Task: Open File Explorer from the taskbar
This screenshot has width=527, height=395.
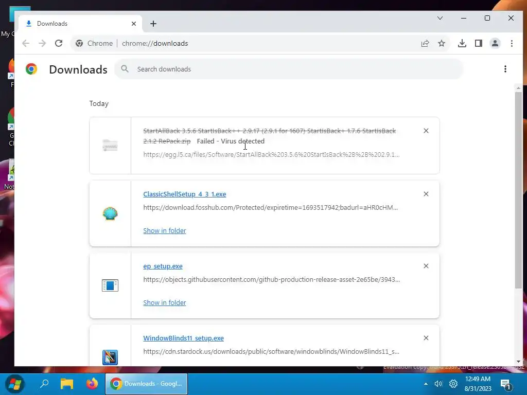Action: [x=67, y=384]
